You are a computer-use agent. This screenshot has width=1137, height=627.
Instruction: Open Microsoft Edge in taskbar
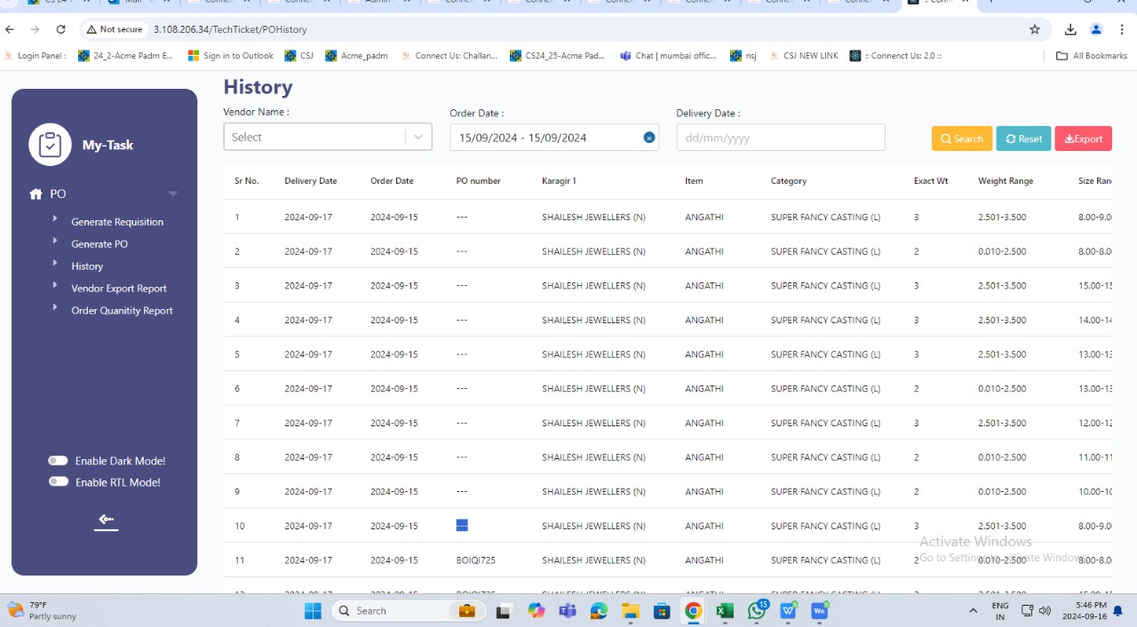(599, 611)
